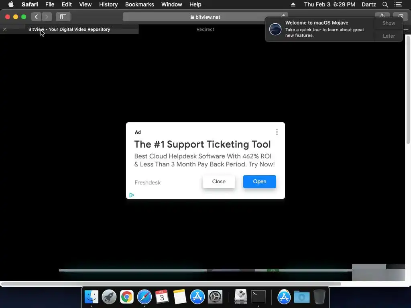Open Google Chrome from the Dock
The height and width of the screenshot is (308, 411).
(126, 297)
